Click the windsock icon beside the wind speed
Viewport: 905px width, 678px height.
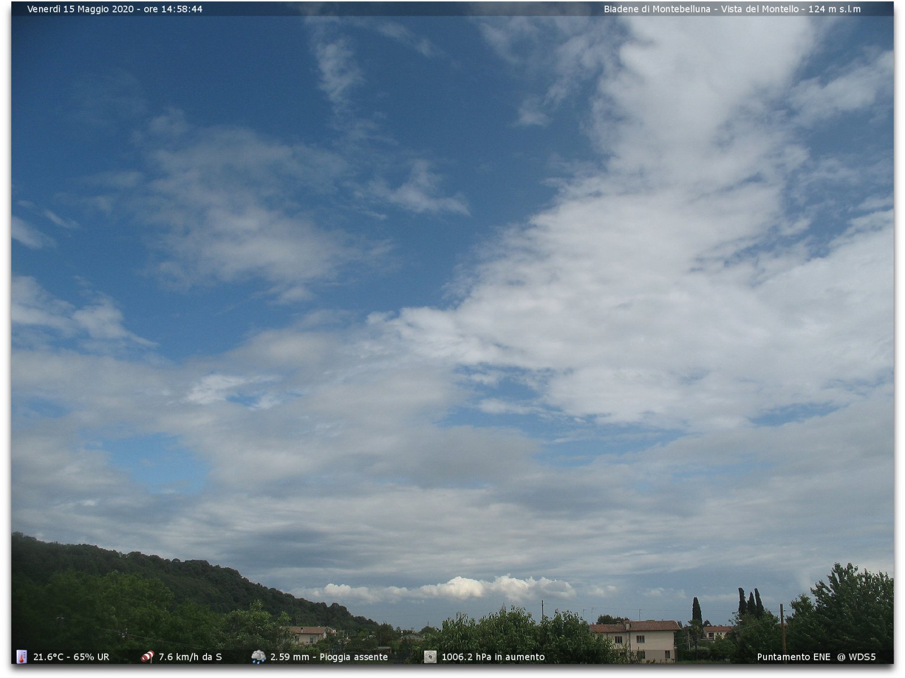(x=147, y=657)
